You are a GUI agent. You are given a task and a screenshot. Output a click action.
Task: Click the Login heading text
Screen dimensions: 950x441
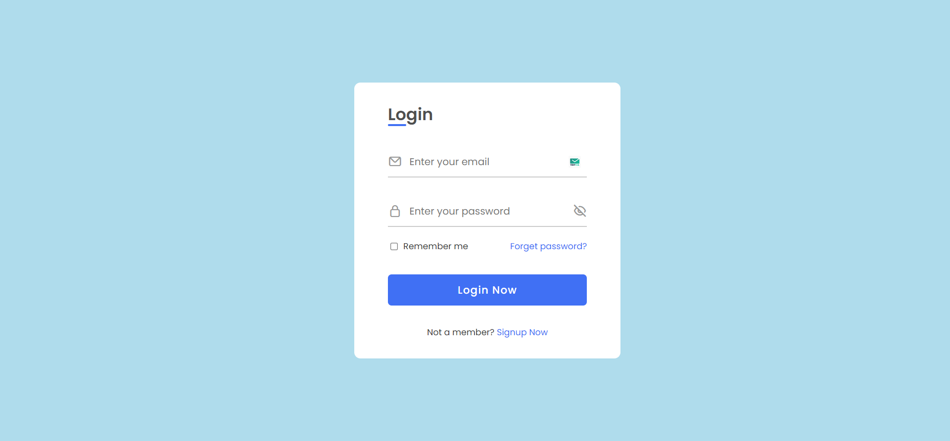point(410,115)
